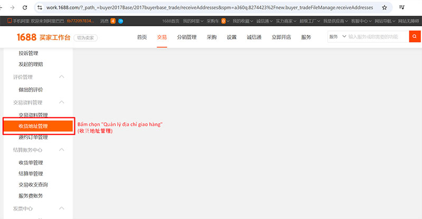Screen dimensions: 422x219
Task: Bookmark this page with the star icon
Action: click(x=384, y=8)
